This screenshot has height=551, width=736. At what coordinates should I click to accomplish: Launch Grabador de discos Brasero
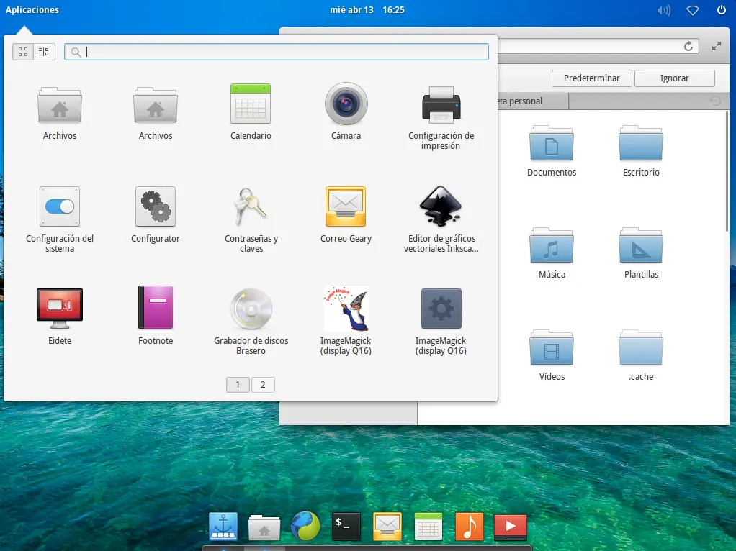tap(251, 309)
